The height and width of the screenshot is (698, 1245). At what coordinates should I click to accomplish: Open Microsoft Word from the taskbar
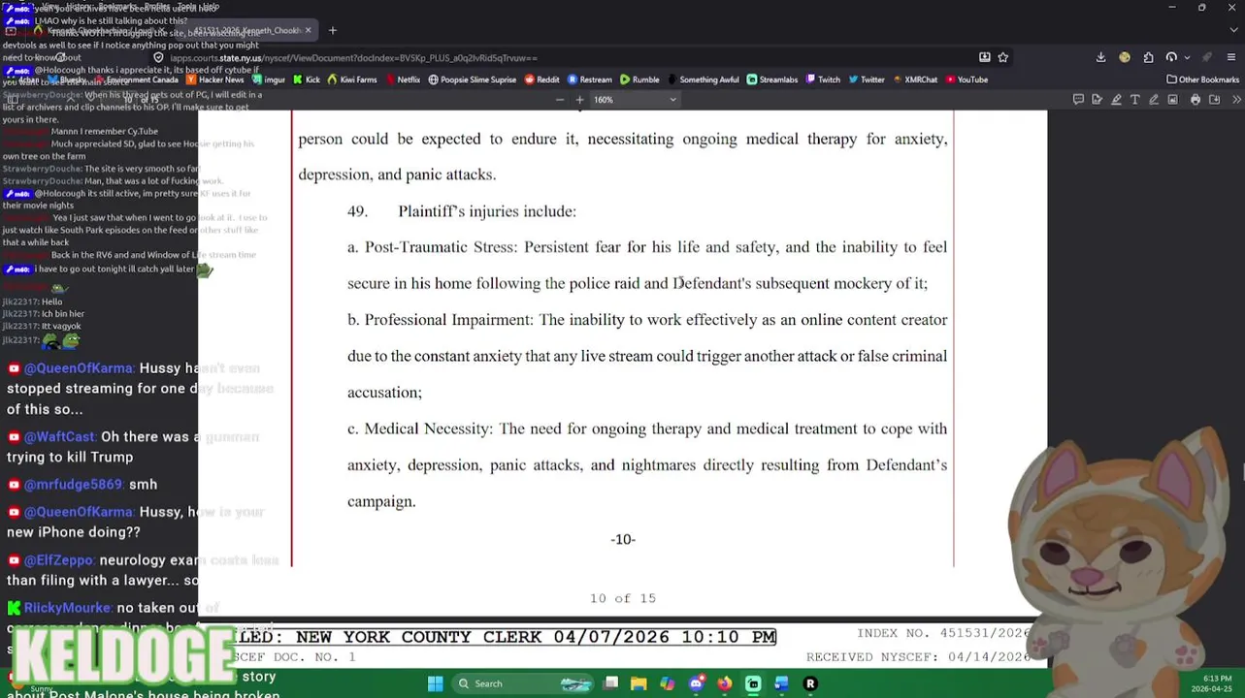(x=781, y=683)
